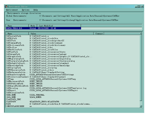Select the PATH variable row

click(x=49, y=104)
